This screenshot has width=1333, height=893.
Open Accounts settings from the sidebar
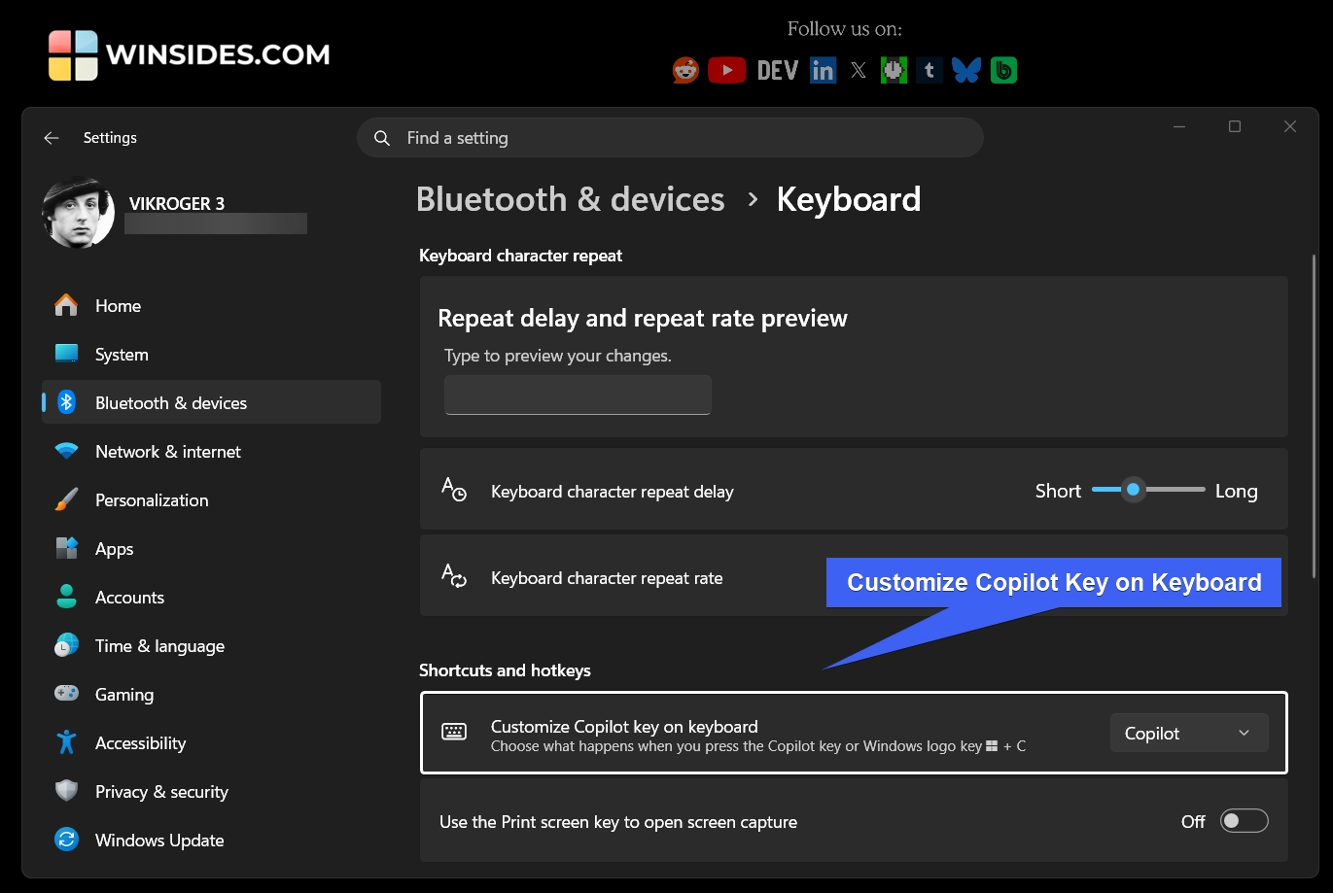[x=128, y=597]
